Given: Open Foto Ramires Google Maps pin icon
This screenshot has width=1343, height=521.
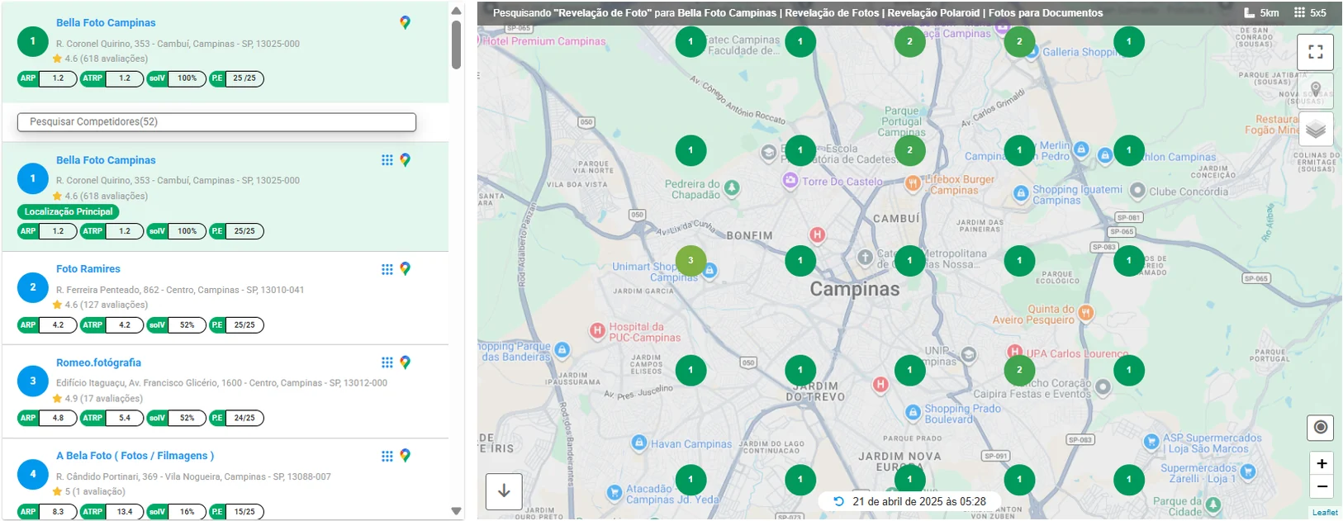Looking at the screenshot, I should tap(405, 269).
